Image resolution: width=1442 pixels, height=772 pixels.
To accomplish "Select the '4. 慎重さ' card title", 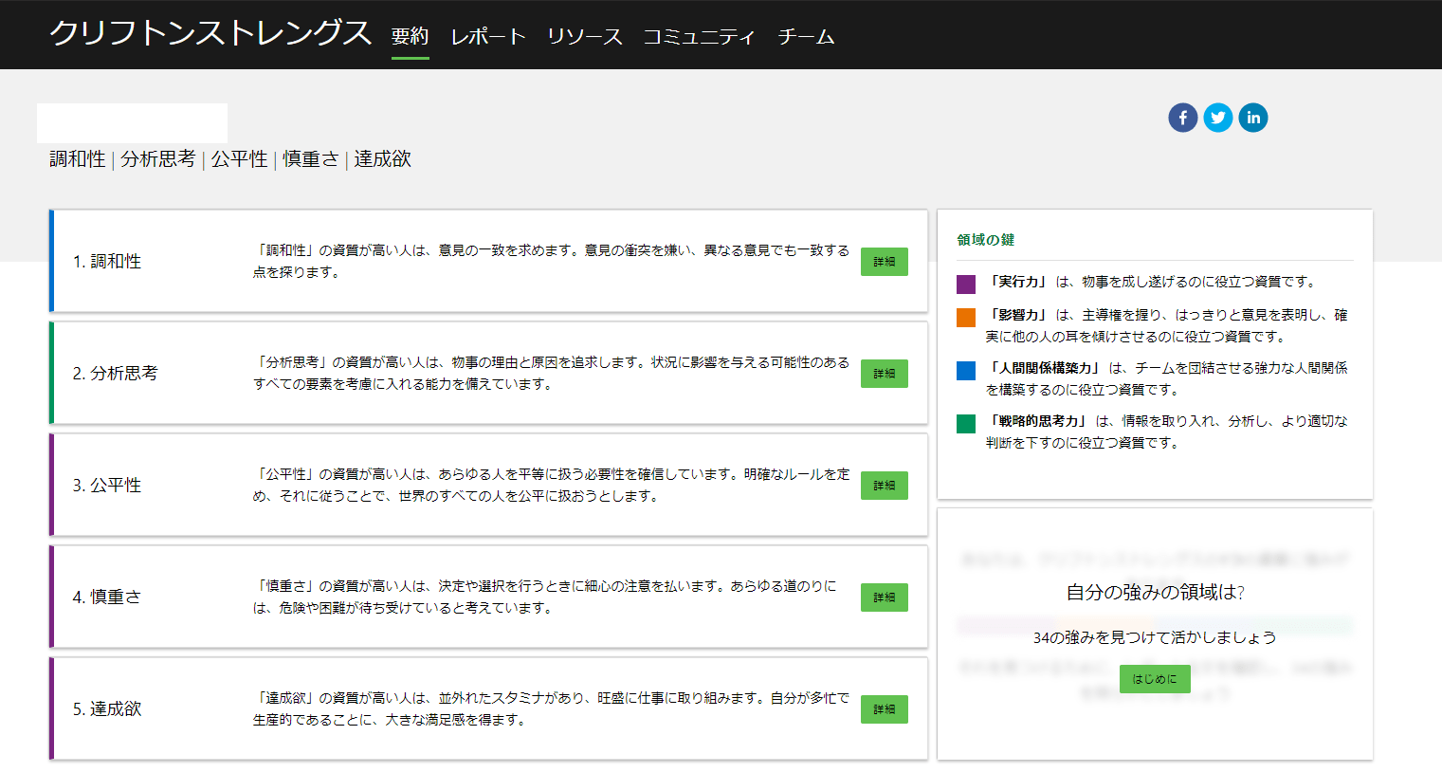I will (x=107, y=597).
